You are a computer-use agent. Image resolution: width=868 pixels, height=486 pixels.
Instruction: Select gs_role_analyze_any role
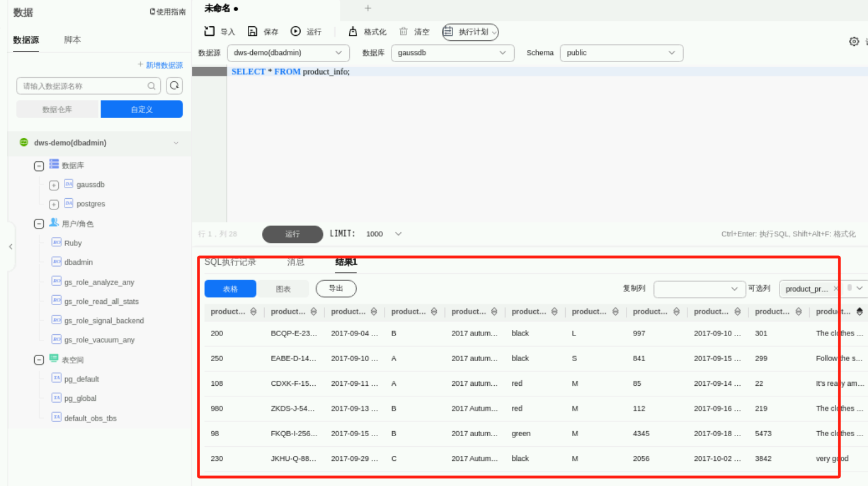pyautogui.click(x=99, y=282)
